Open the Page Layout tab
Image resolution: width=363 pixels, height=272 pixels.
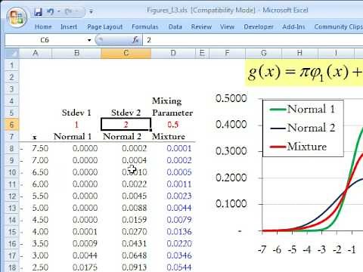coord(105,26)
